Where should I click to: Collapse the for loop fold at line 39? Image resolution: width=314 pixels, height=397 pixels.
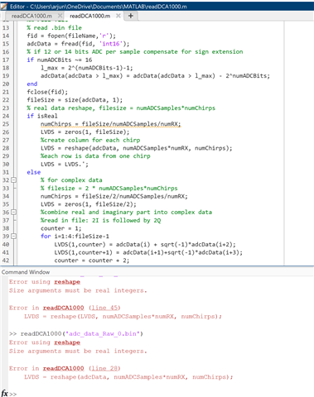tap(13, 236)
